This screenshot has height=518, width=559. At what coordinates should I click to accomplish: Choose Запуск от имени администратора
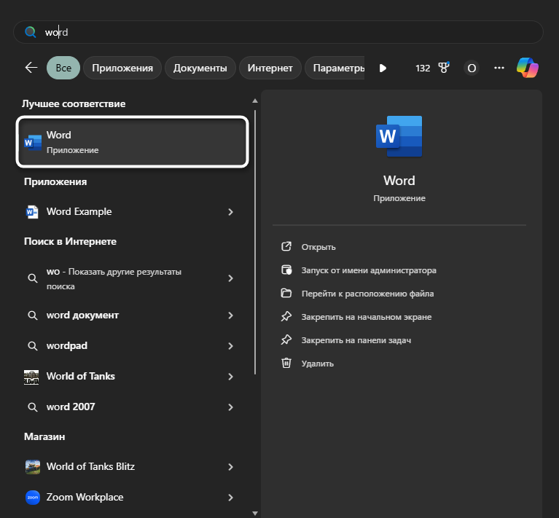click(369, 270)
